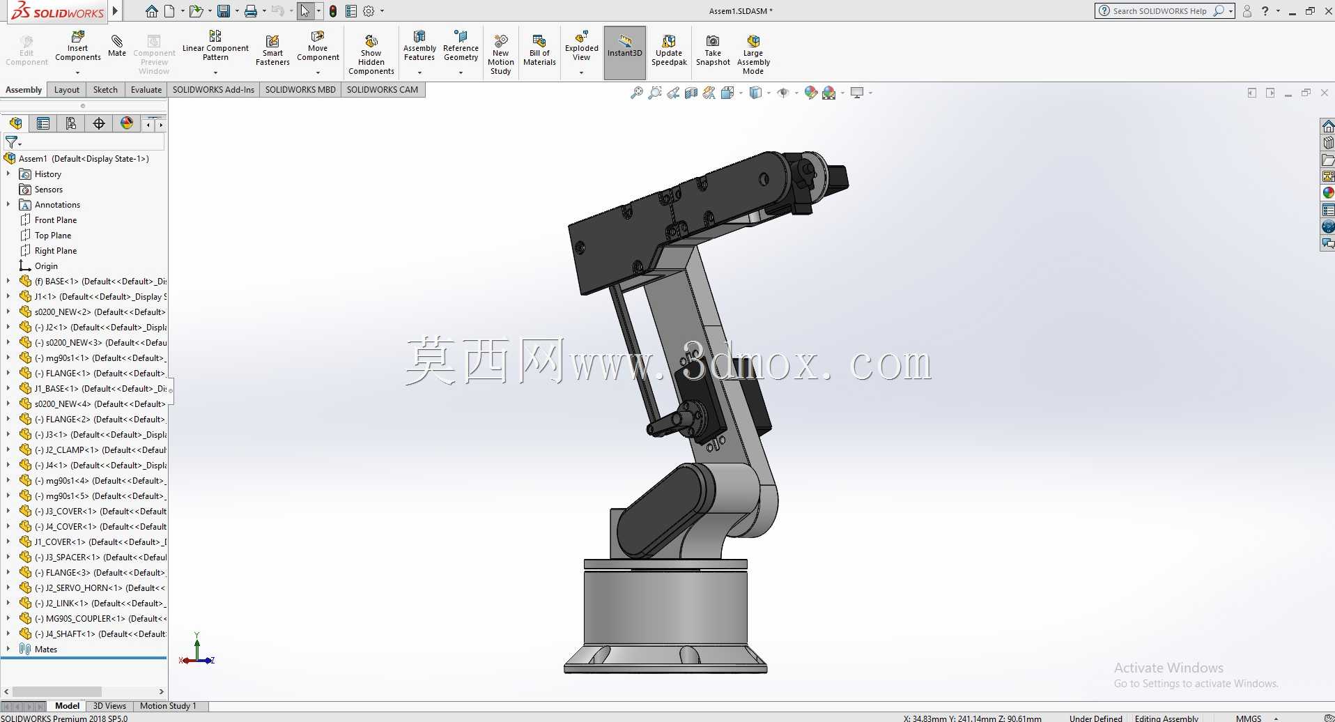Screen dimensions: 1335x722
Task: Select the Top Plane item
Action: [x=53, y=235]
